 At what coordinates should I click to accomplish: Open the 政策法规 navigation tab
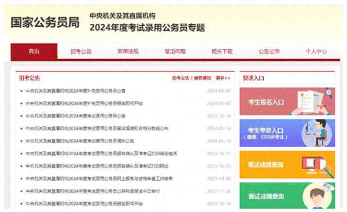point(128,52)
